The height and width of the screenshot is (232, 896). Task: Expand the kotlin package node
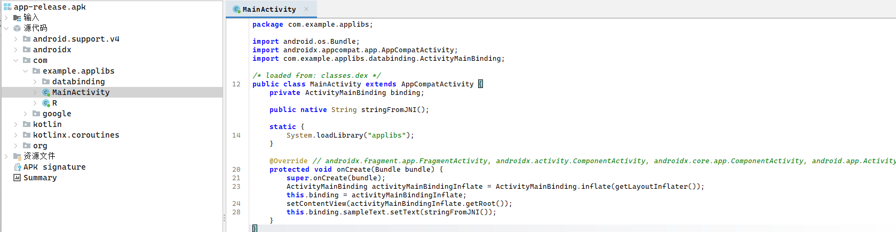click(x=15, y=124)
